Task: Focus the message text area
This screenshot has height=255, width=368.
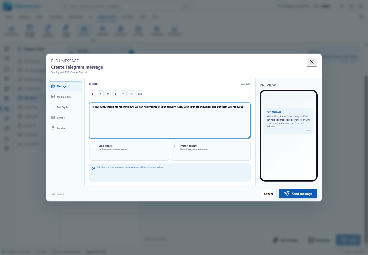Action: coord(170,121)
